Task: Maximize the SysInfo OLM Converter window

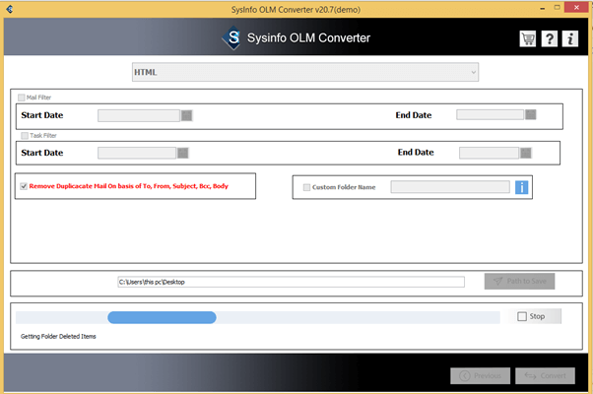Action: (558, 8)
